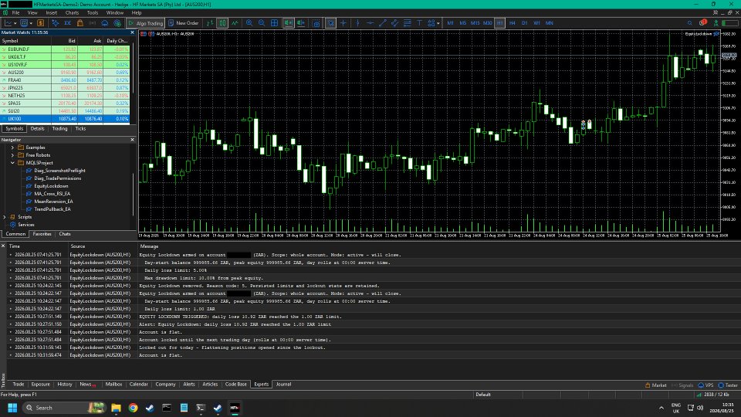
Task: Open Tester button in Toolbox corner
Action: coord(728,385)
